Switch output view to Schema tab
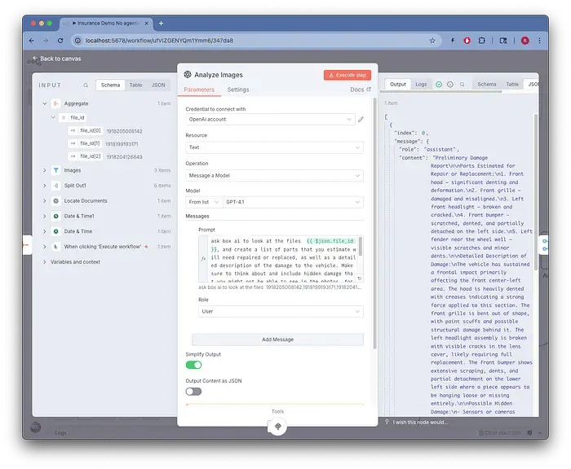This screenshot has width=571, height=469. (x=487, y=85)
